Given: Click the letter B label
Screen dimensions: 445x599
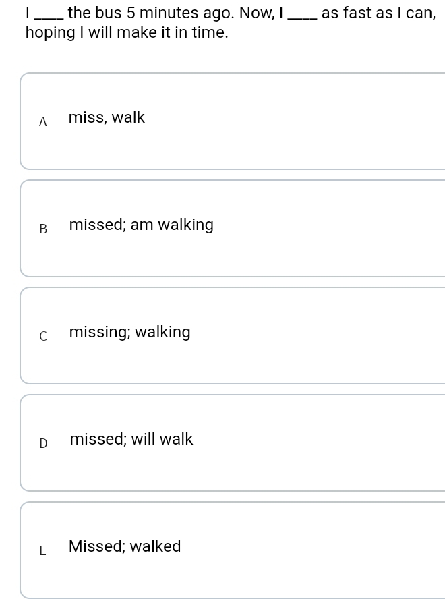Looking at the screenshot, I should (x=43, y=229).
